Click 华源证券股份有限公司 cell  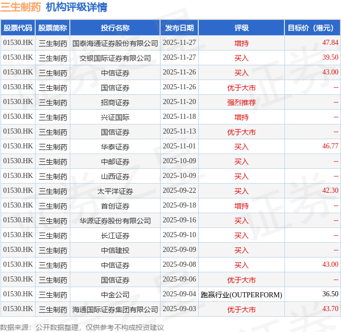[115, 221]
